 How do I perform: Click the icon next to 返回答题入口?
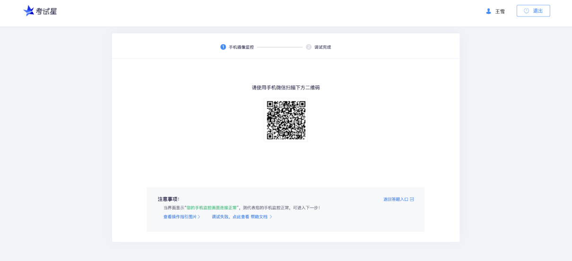(x=412, y=199)
